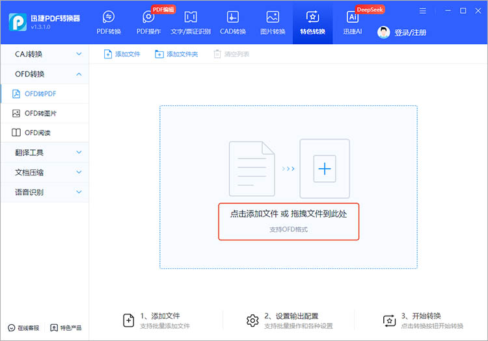Minimize the converter window
488x341 pixels.
pos(448,11)
